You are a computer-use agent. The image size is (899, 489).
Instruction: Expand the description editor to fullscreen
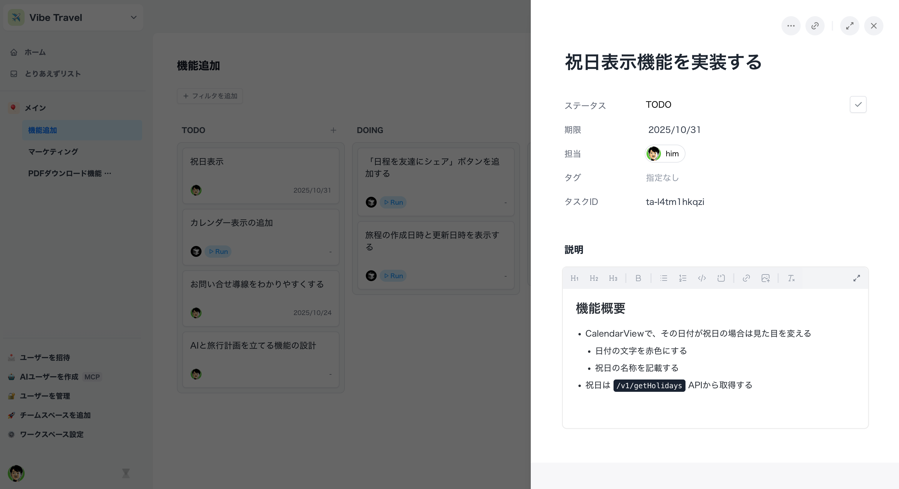[857, 278]
